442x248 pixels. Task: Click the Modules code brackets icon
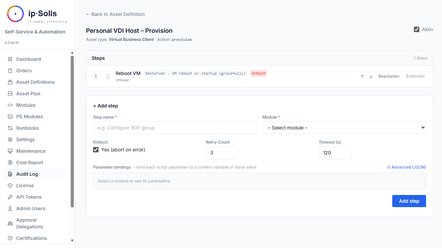click(10, 105)
